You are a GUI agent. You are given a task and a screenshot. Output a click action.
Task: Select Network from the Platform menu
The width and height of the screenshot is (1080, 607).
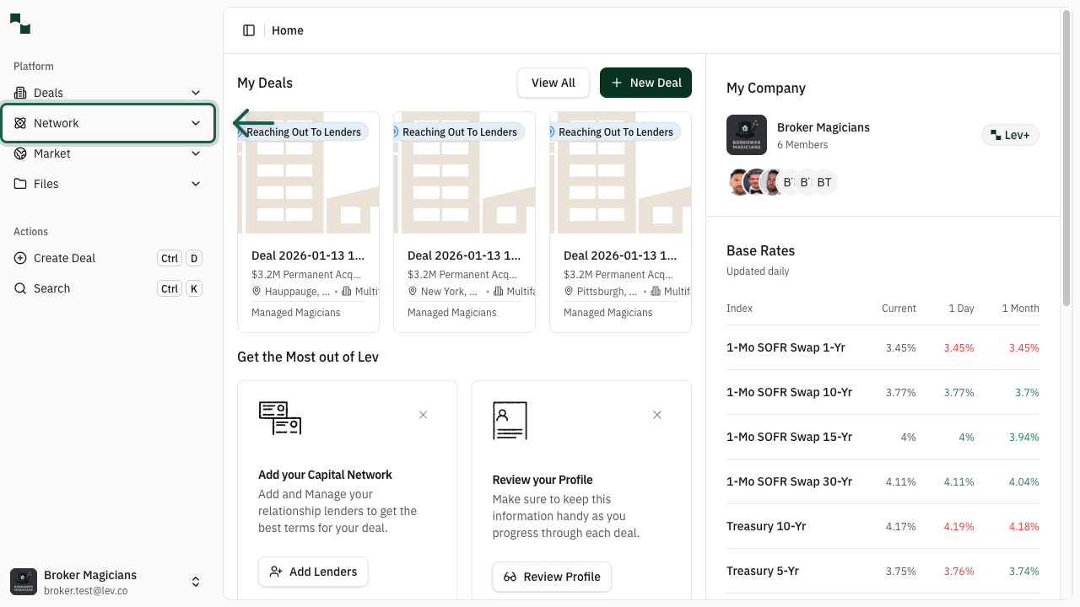57,123
